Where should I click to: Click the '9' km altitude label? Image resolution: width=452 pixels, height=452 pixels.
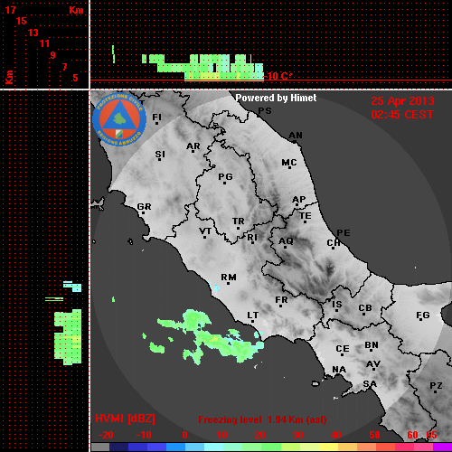click(x=52, y=55)
